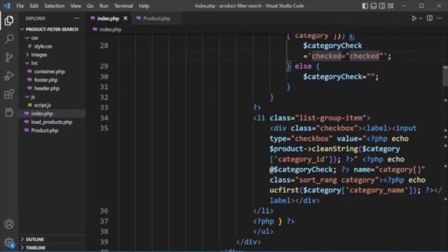Open Source Control view

[9, 57]
